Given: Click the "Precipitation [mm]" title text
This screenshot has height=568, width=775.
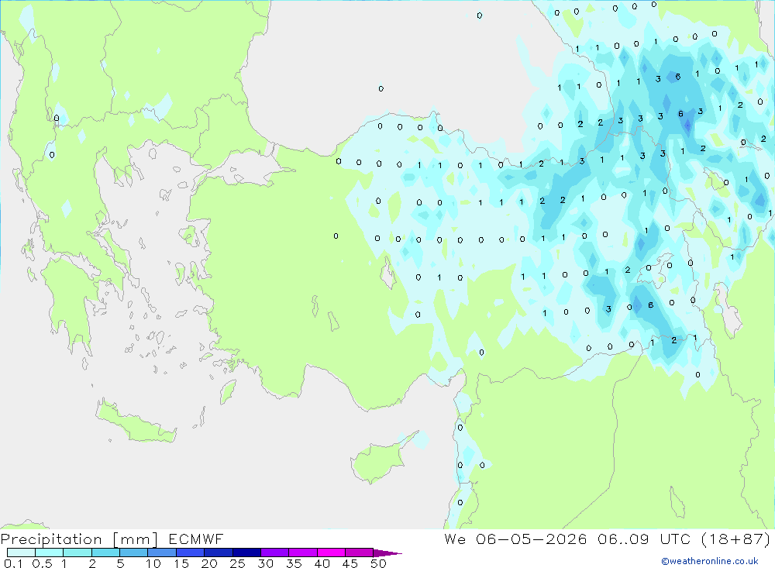Looking at the screenshot, I should [x=79, y=539].
